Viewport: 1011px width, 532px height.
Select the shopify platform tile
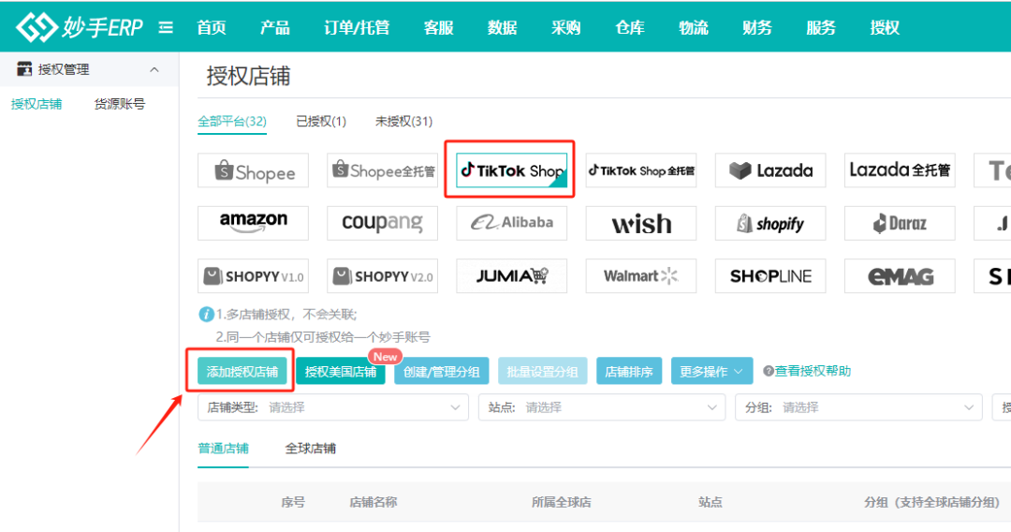point(770,223)
